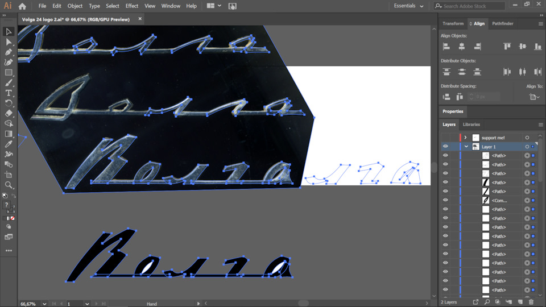This screenshot has height=307, width=546.
Task: Open the File menu
Action: coord(42,6)
